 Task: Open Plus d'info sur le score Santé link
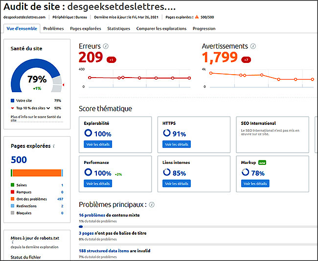pos(36,119)
